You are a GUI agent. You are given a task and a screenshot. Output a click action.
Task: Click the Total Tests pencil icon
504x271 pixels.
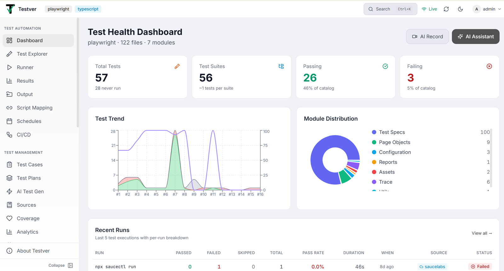pyautogui.click(x=177, y=66)
